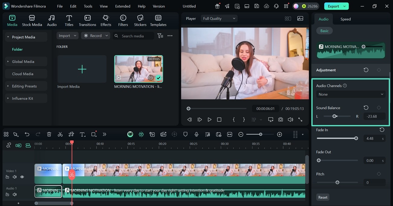Open the Full Quality dropdown

219,18
